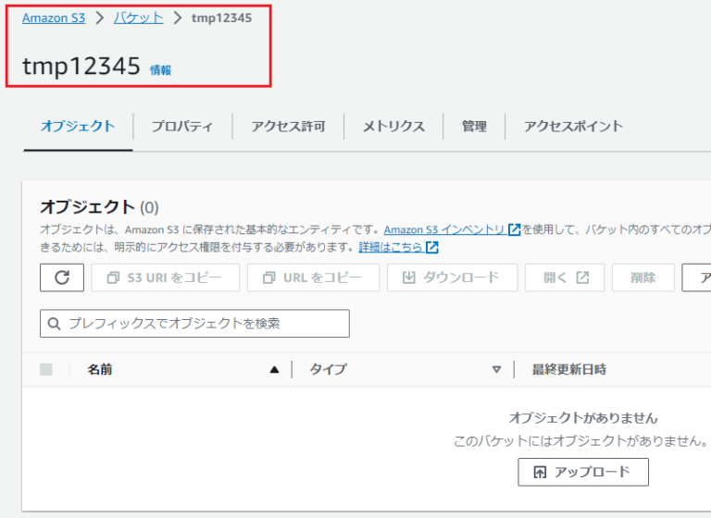Click the 削除 button

coord(643,277)
